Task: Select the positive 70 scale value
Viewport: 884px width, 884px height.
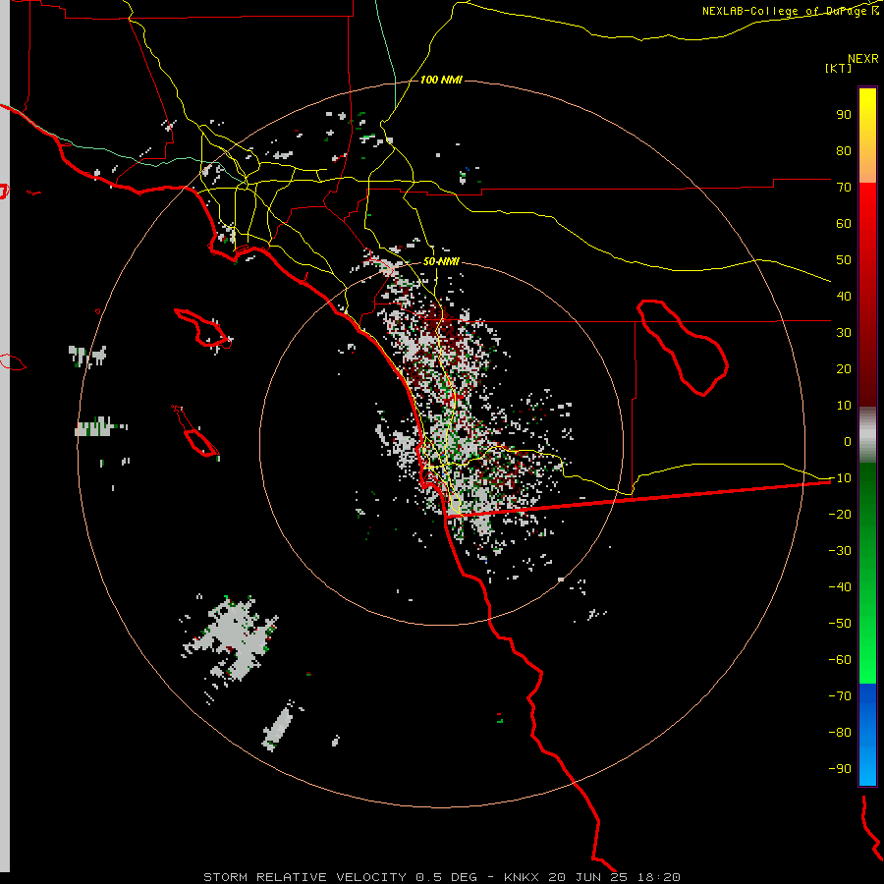Action: [844, 188]
